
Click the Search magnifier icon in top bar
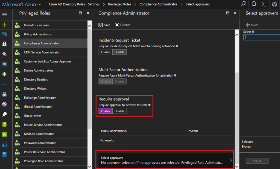pyautogui.click(x=243, y=4)
